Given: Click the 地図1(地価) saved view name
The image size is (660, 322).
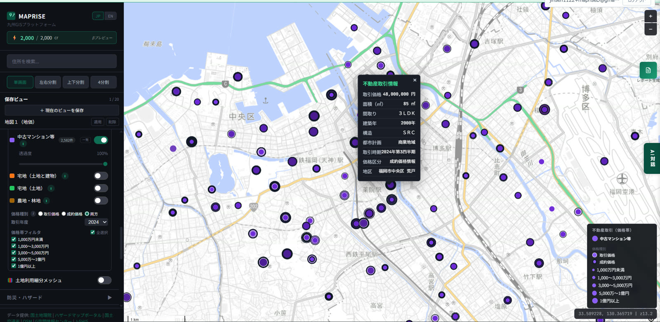Looking at the screenshot, I should pos(19,122).
